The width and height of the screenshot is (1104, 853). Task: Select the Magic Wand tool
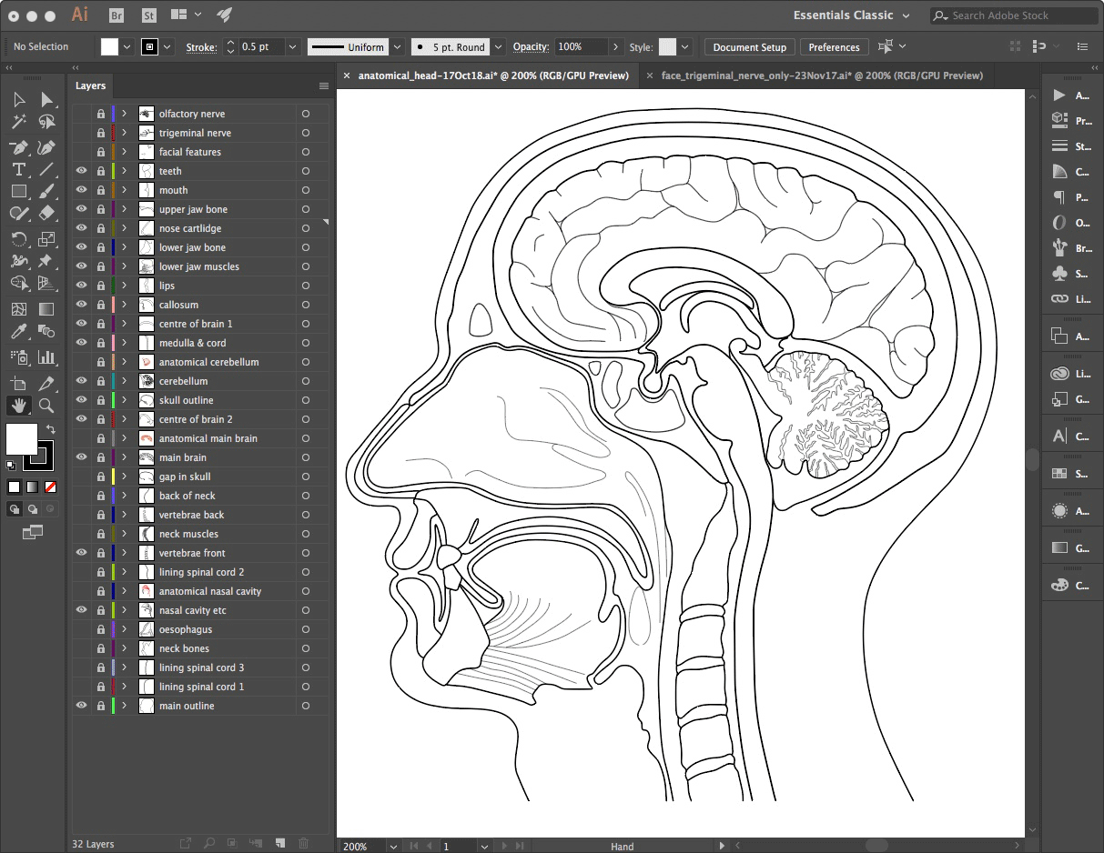18,121
